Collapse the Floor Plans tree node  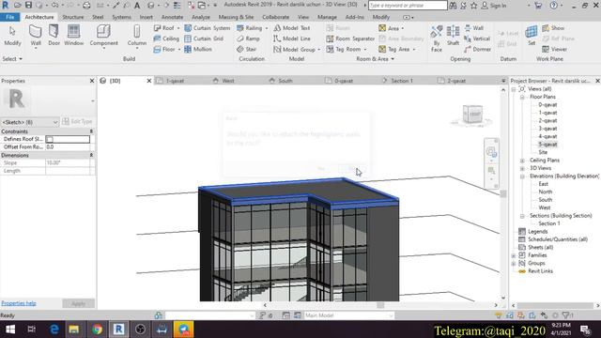click(x=522, y=97)
